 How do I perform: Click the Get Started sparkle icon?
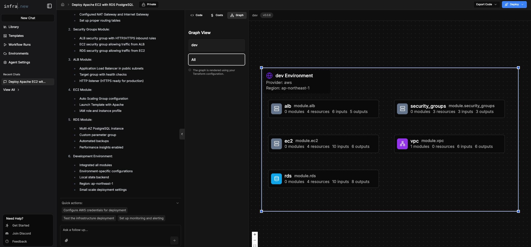7,225
